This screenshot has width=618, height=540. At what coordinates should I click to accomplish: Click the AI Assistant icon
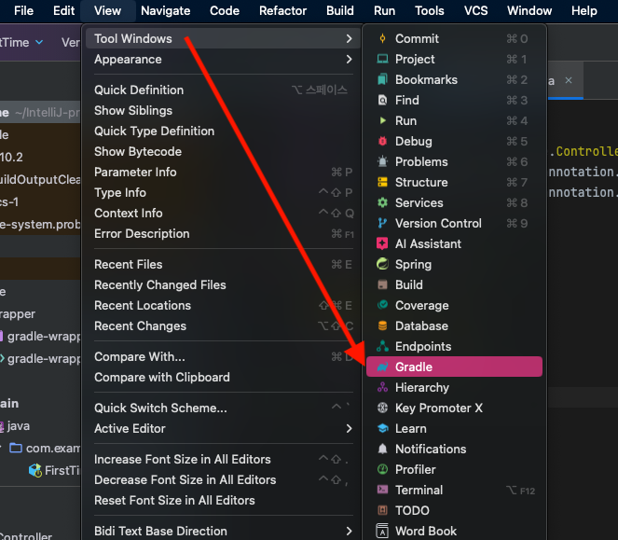[382, 243]
